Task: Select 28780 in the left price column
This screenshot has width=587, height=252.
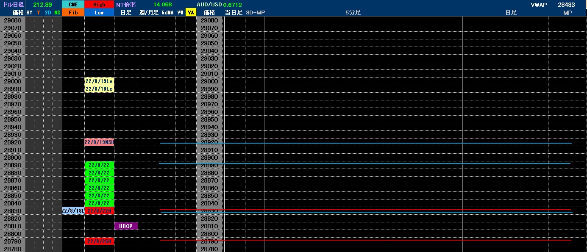Action: pos(13,249)
